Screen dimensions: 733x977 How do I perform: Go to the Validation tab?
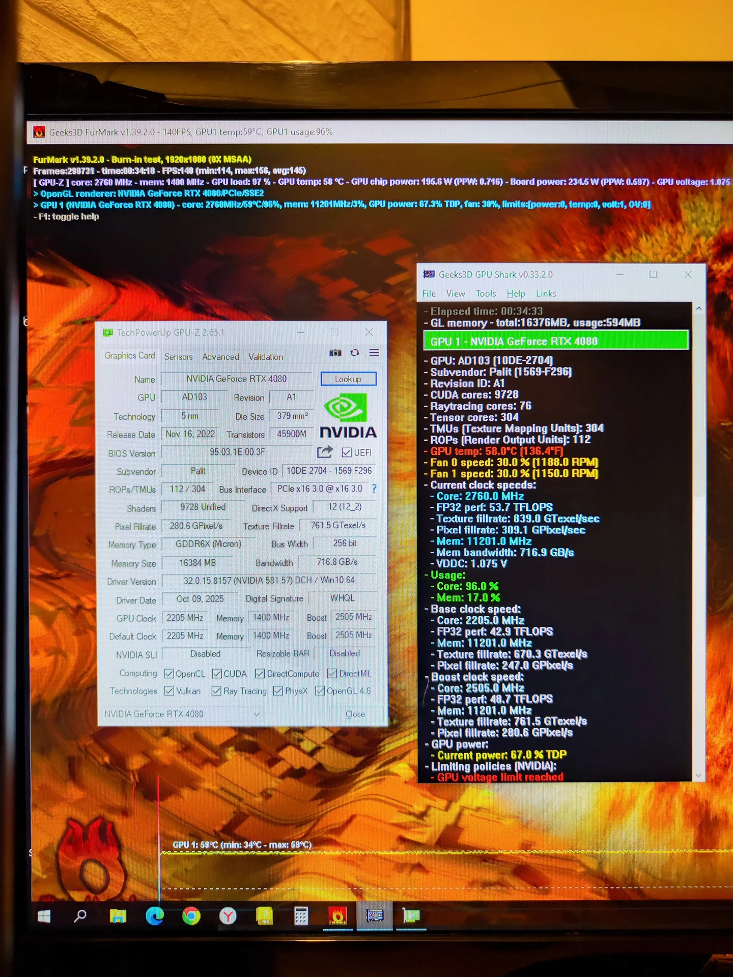(266, 357)
